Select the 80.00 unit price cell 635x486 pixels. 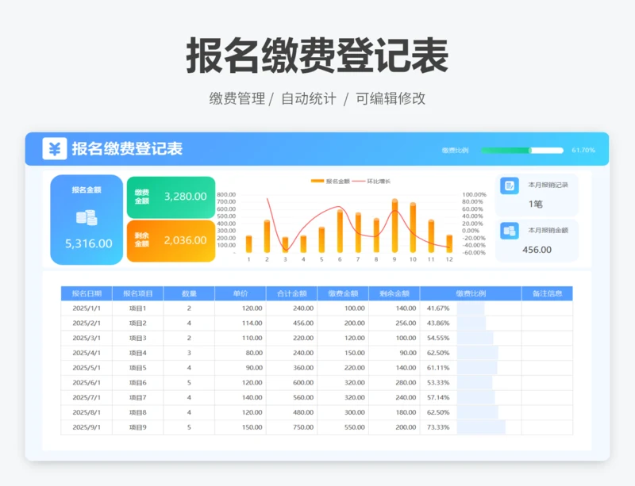(241, 353)
